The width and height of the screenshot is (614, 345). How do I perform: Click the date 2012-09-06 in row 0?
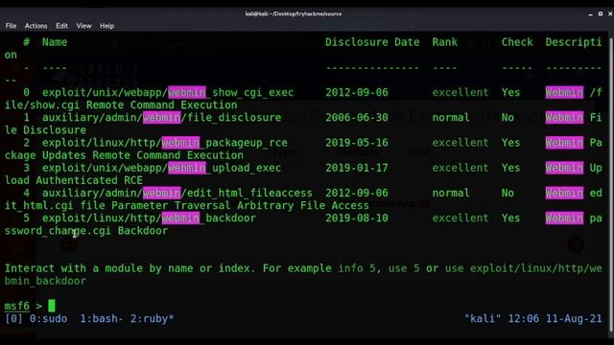coord(357,93)
